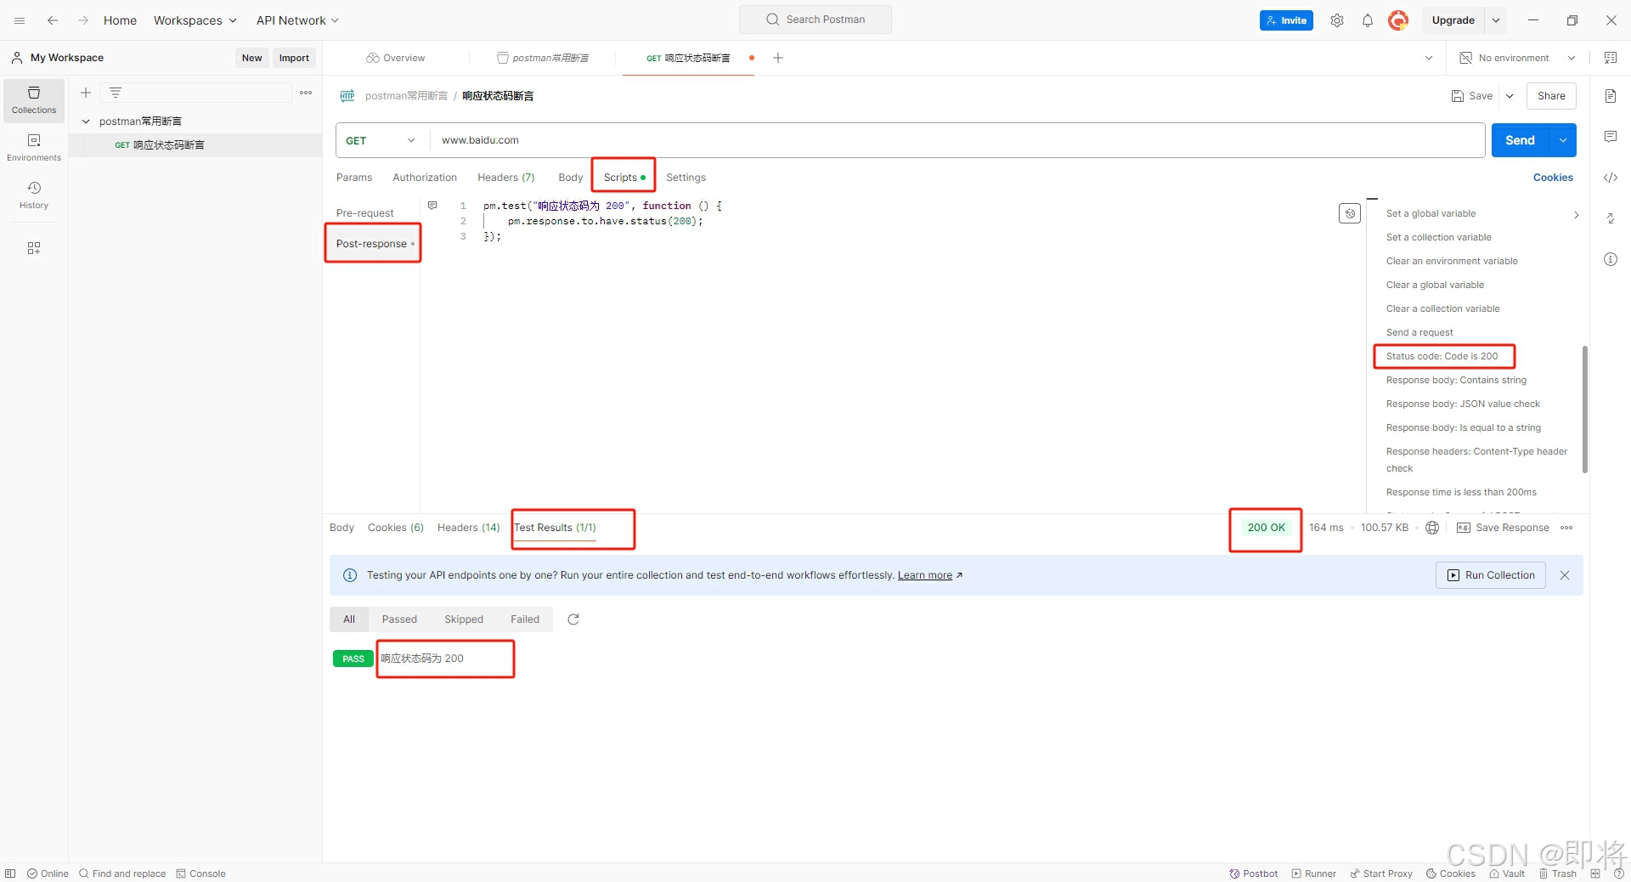The height and width of the screenshot is (882, 1631).
Task: Switch to the Authorization tab
Action: pos(425,178)
